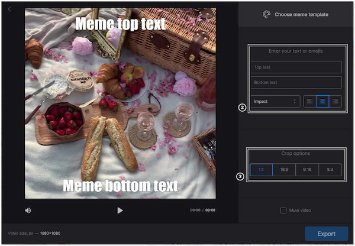
Task: Click the Meme top text overlay
Action: pos(120,24)
